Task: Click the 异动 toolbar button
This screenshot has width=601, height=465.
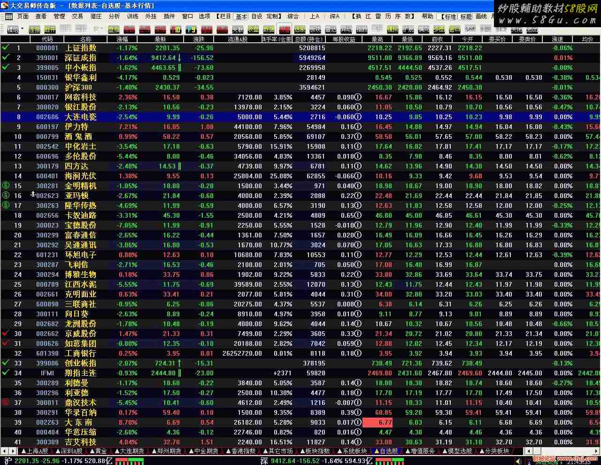Action: point(346,30)
